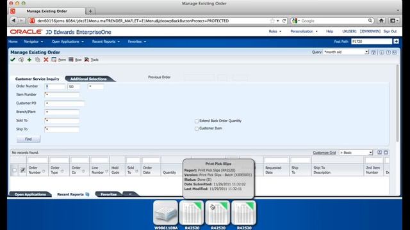
Task: Click the Sign Out link
Action: point(390,31)
